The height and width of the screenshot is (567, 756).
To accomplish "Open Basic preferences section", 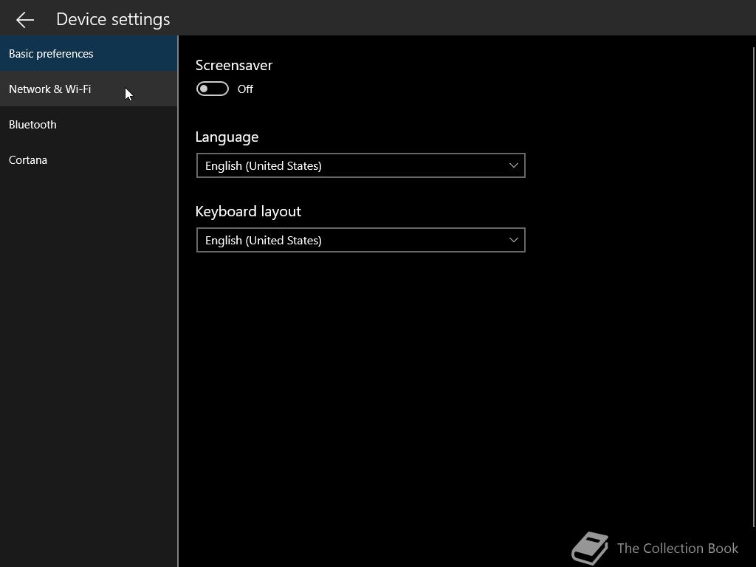I will click(89, 53).
